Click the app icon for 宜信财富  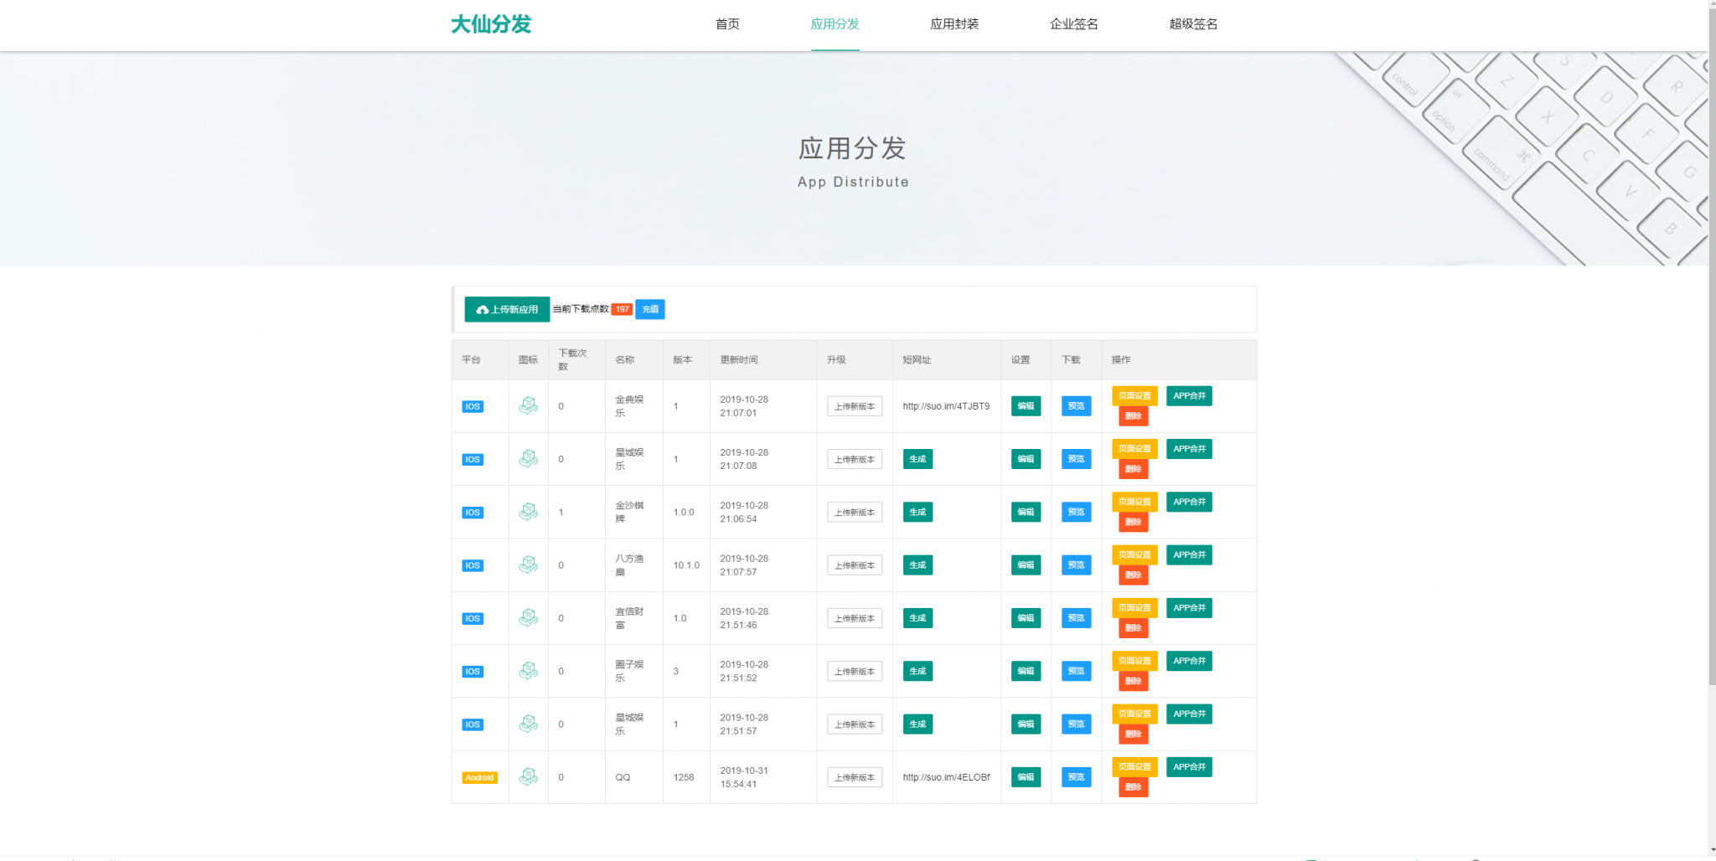[x=528, y=618]
